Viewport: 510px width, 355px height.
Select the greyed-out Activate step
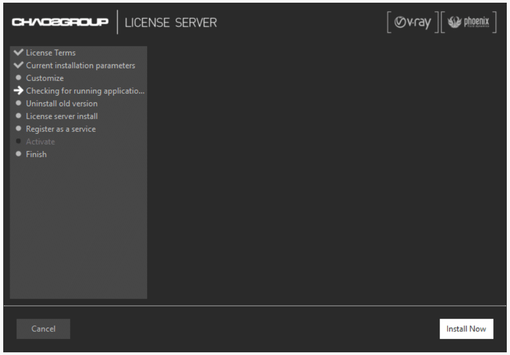[x=40, y=142]
